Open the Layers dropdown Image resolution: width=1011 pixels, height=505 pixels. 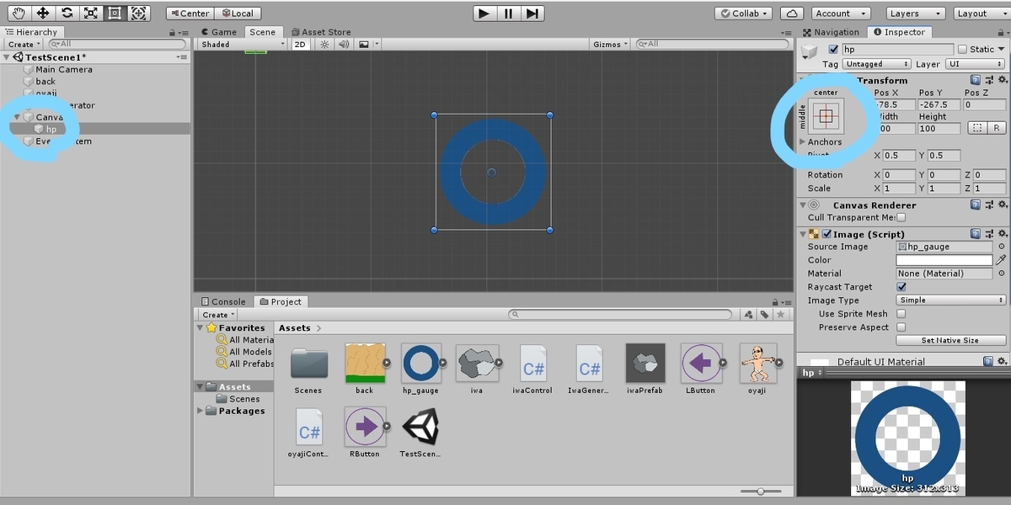(x=915, y=13)
